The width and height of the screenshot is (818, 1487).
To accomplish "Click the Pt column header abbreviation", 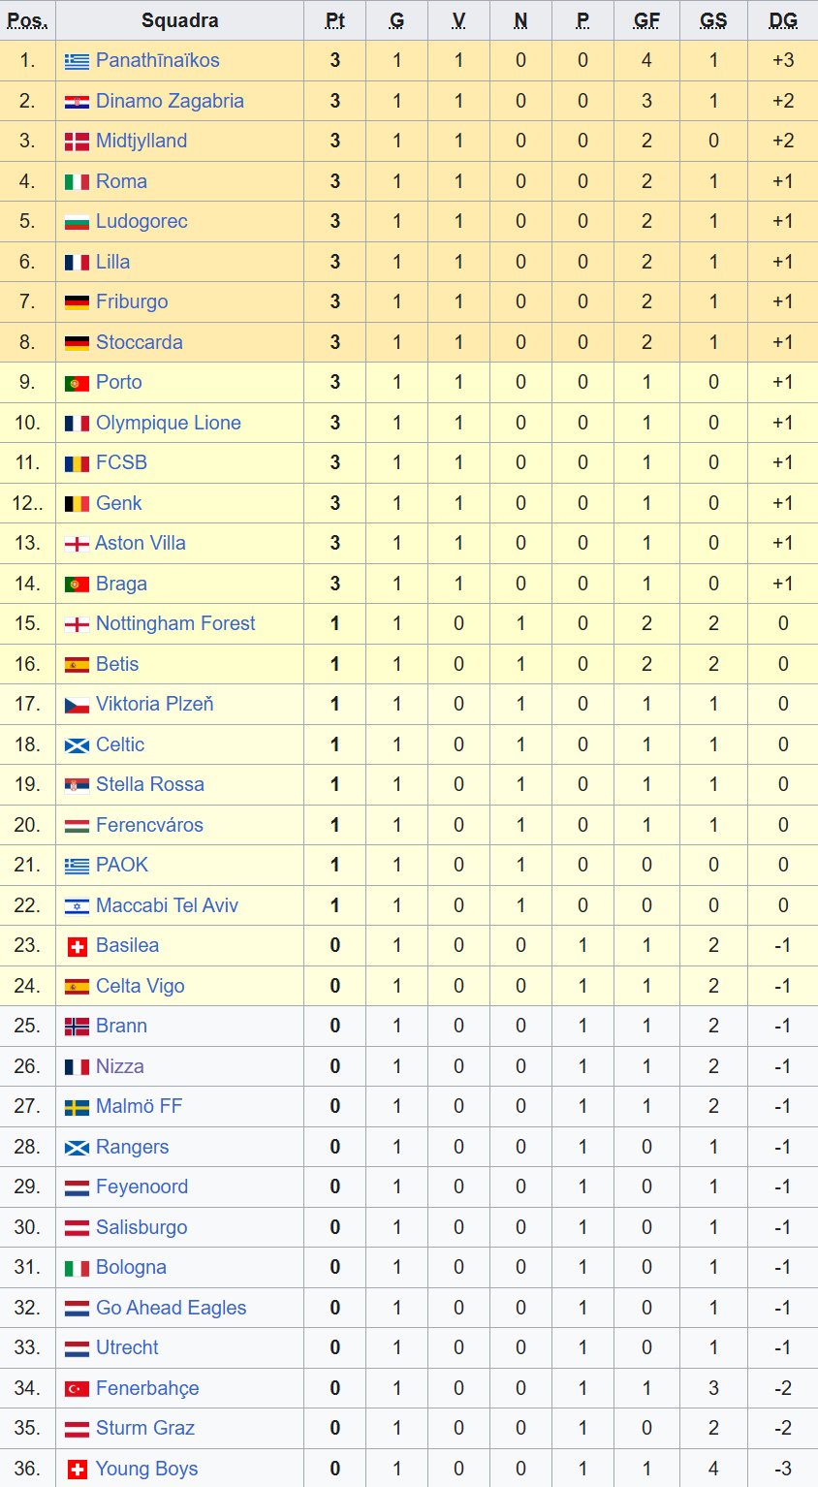I will [x=334, y=20].
